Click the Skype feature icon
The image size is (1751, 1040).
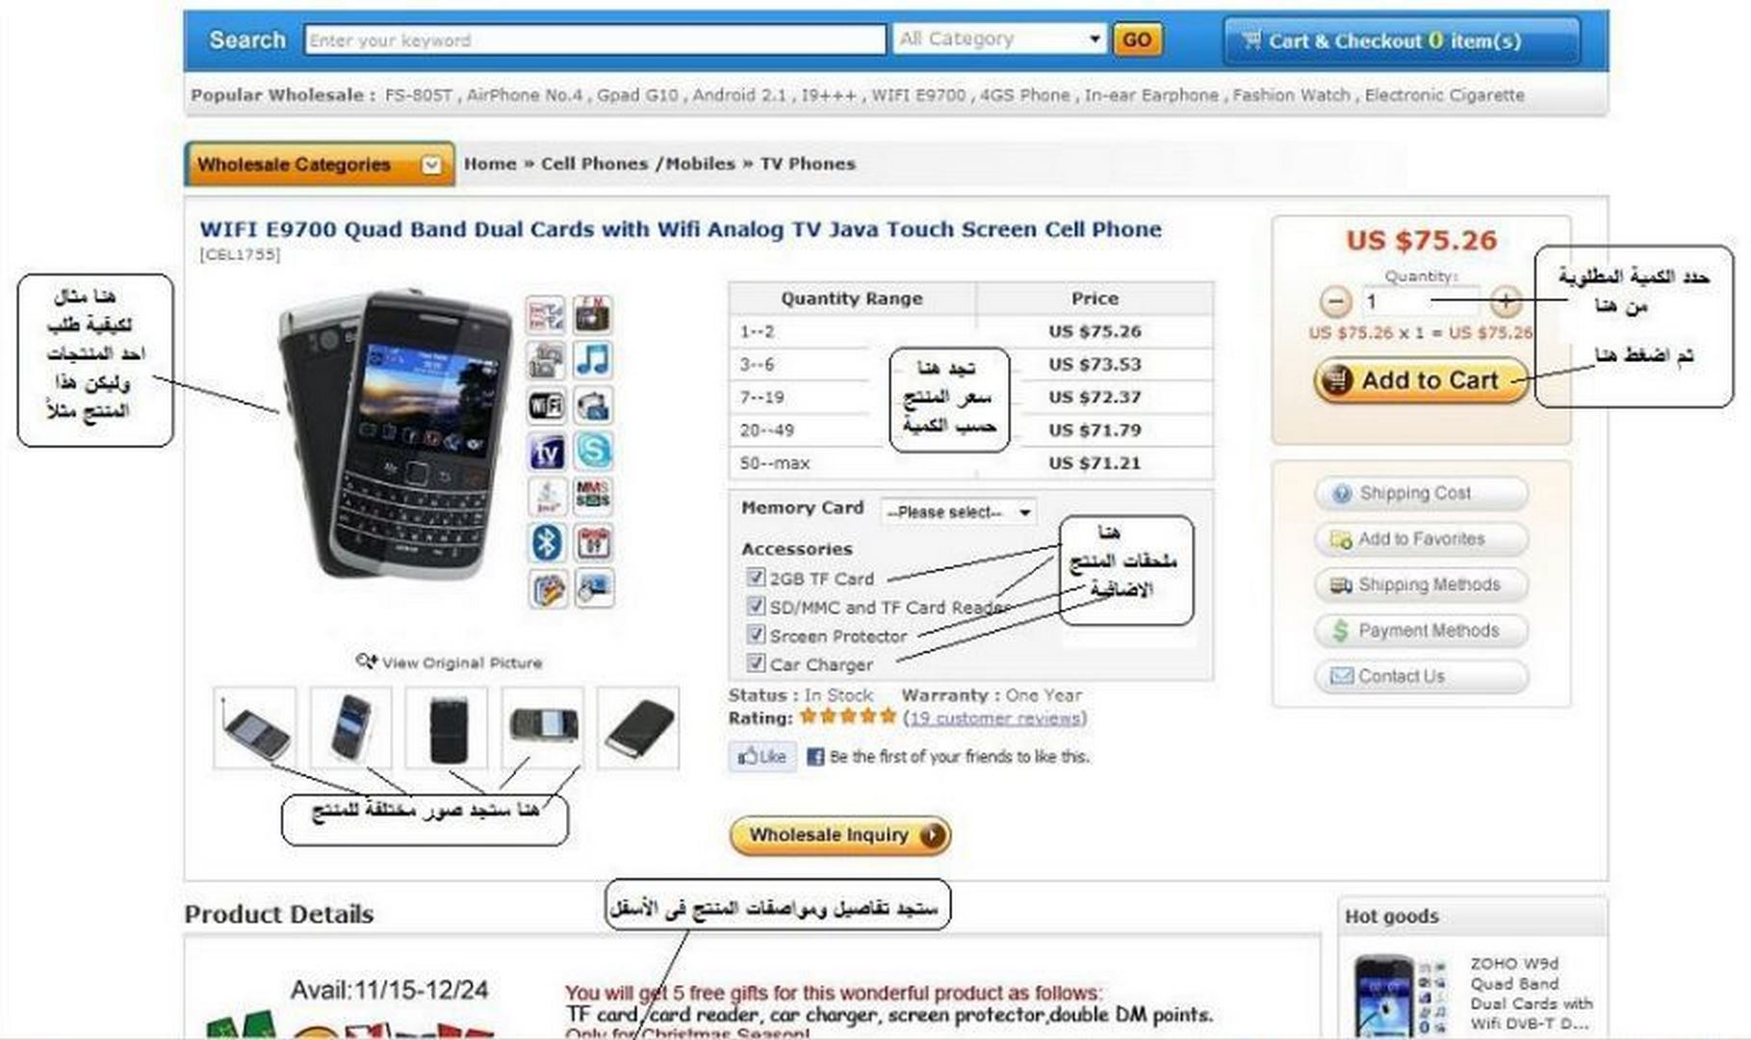coord(592,451)
